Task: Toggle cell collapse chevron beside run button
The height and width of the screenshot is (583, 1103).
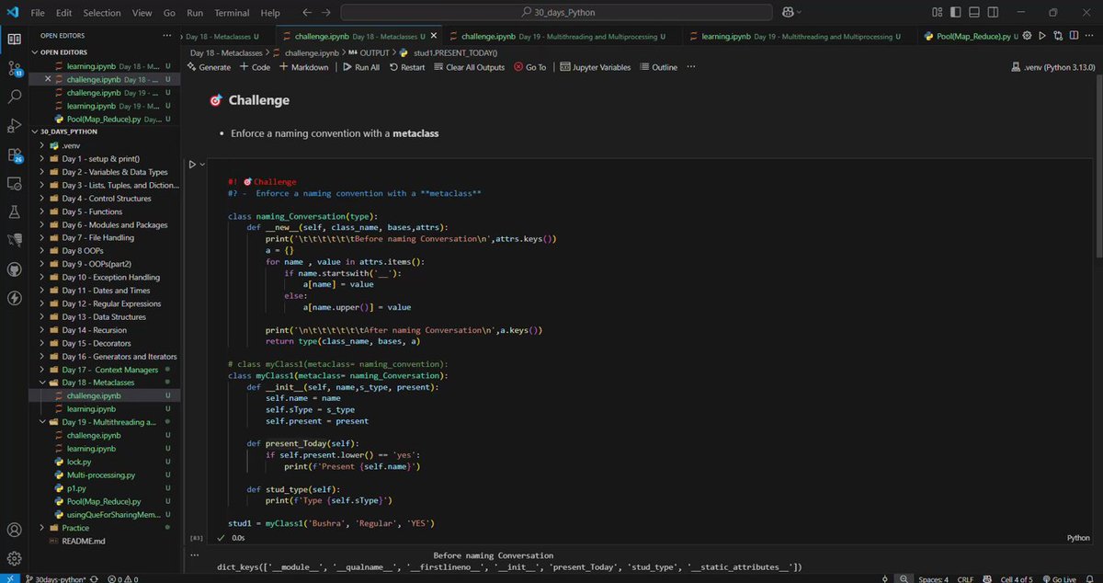Action: click(202, 165)
